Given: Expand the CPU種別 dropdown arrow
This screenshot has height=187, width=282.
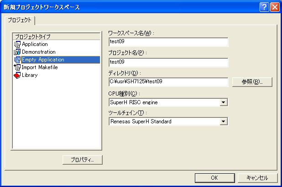Looking at the screenshot, I should point(223,102).
